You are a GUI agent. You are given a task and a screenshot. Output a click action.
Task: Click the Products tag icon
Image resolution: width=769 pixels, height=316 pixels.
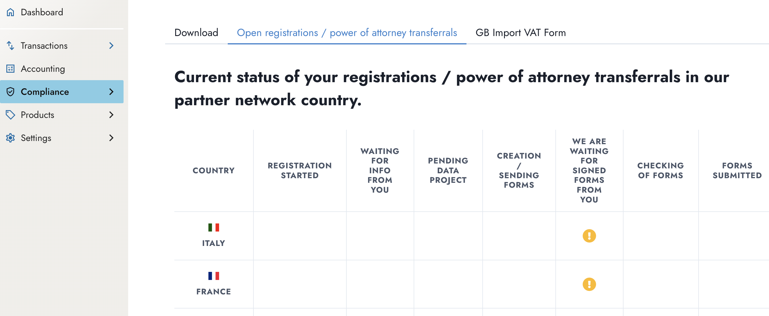10,115
